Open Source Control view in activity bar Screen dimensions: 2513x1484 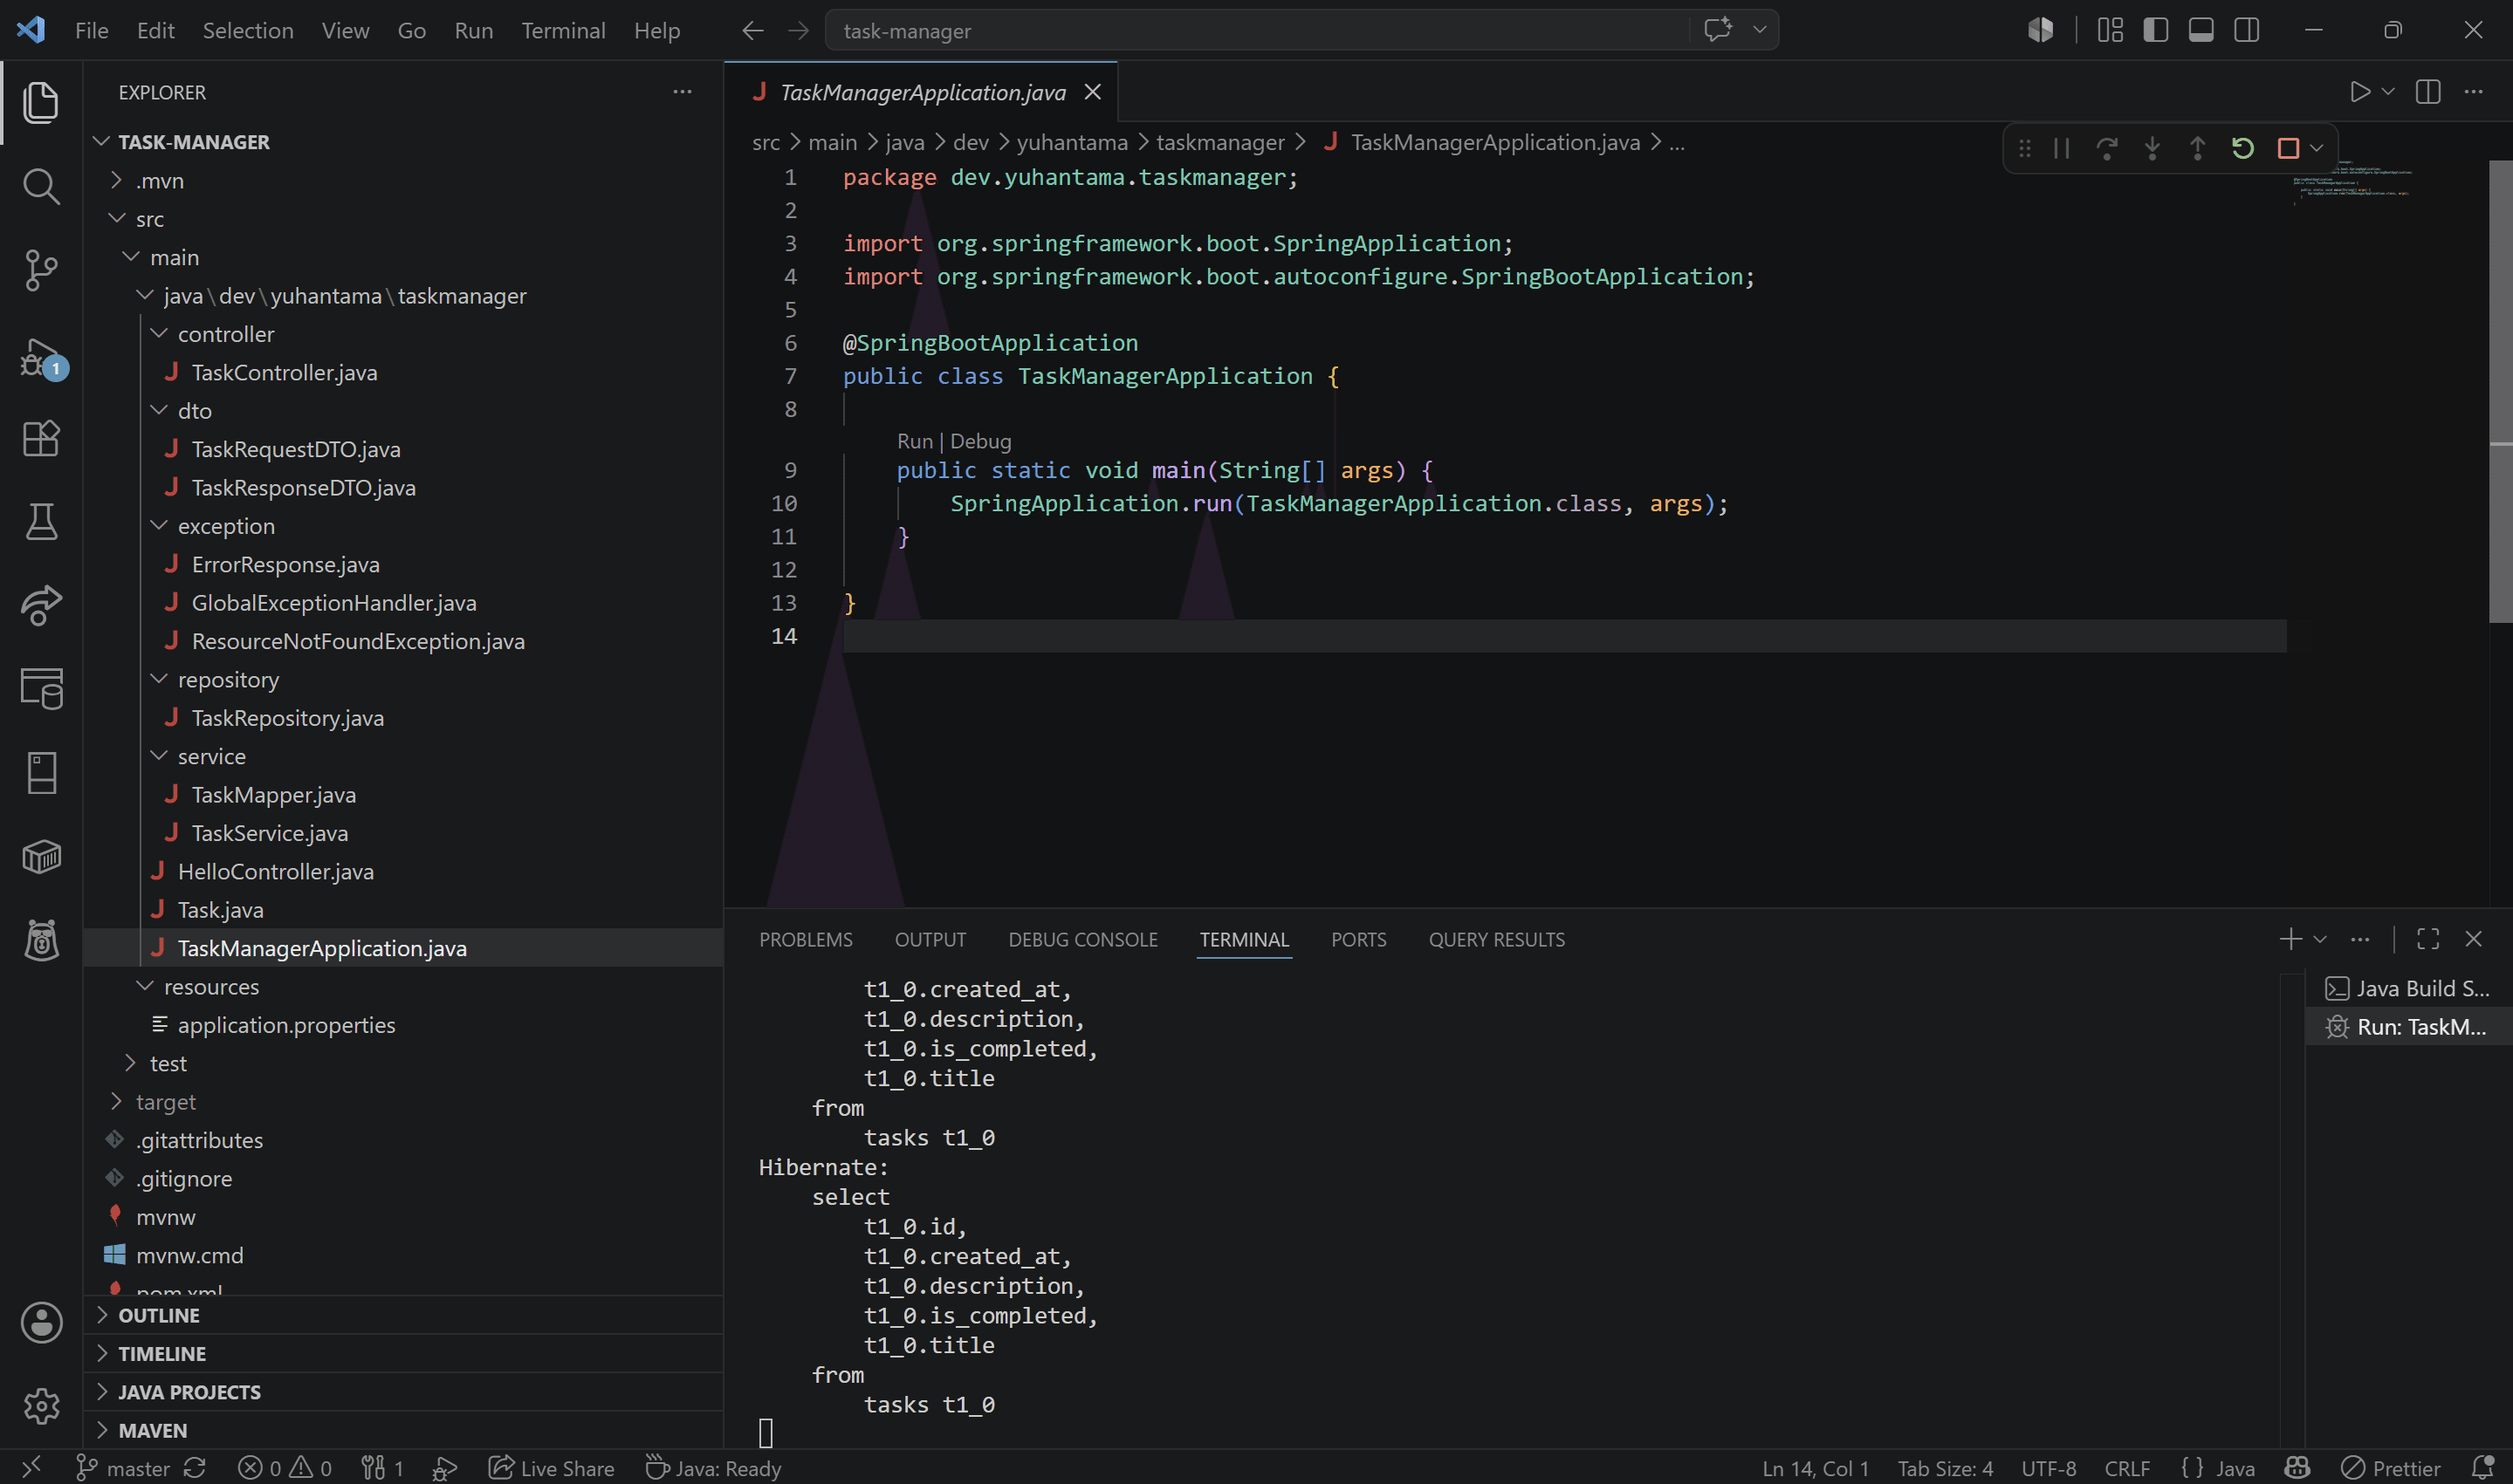pos(41,270)
